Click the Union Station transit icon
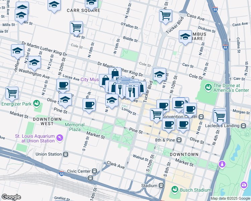This screenshot has width=251, height=201. tap(66, 154)
